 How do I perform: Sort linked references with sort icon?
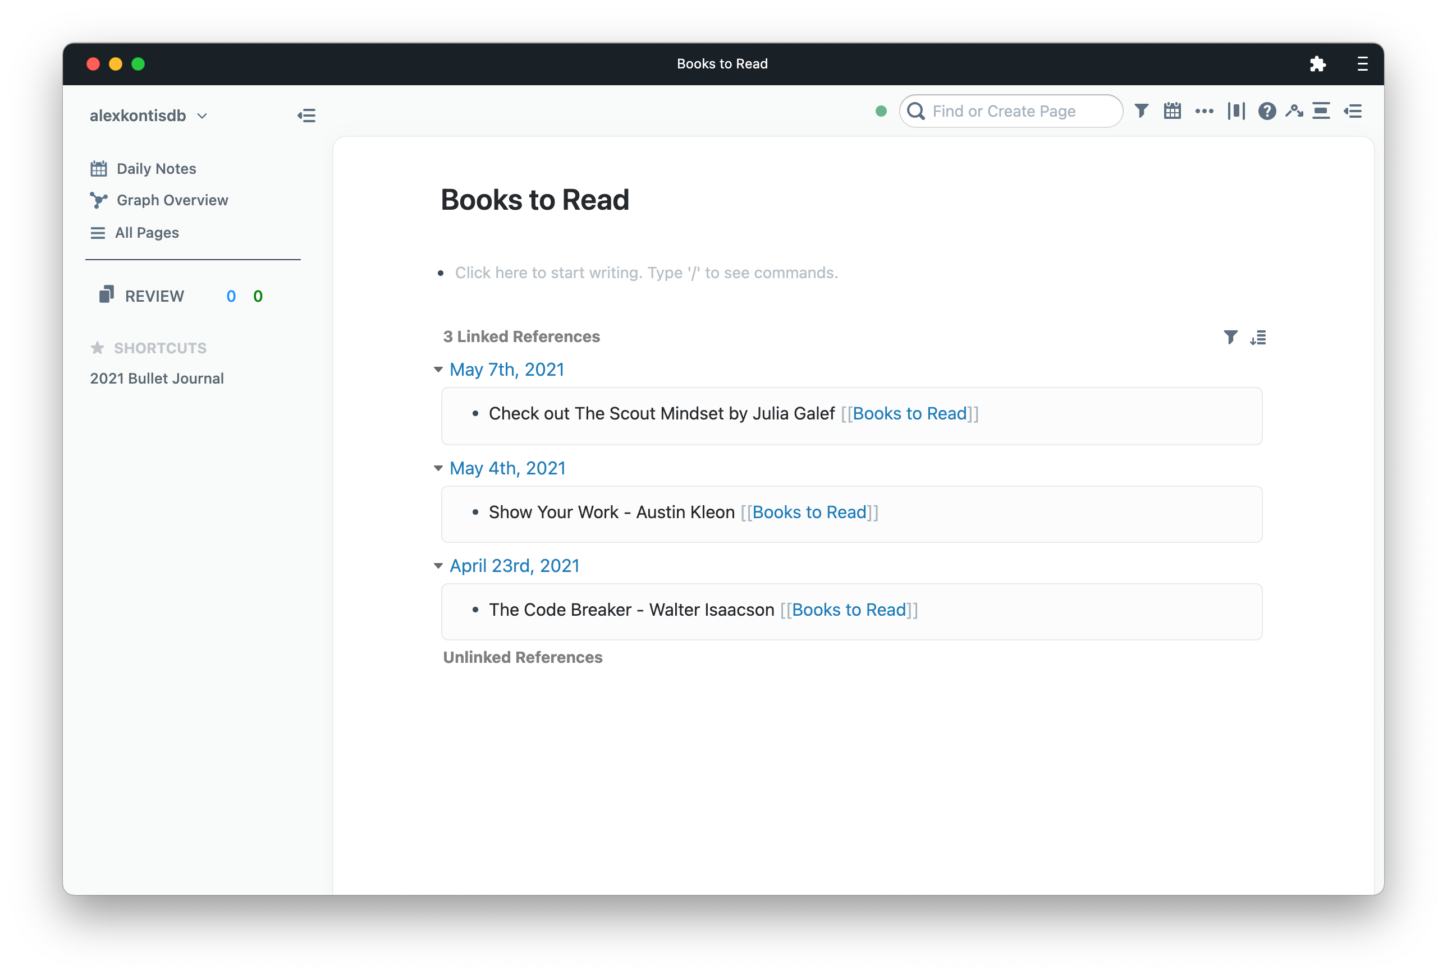pyautogui.click(x=1258, y=337)
